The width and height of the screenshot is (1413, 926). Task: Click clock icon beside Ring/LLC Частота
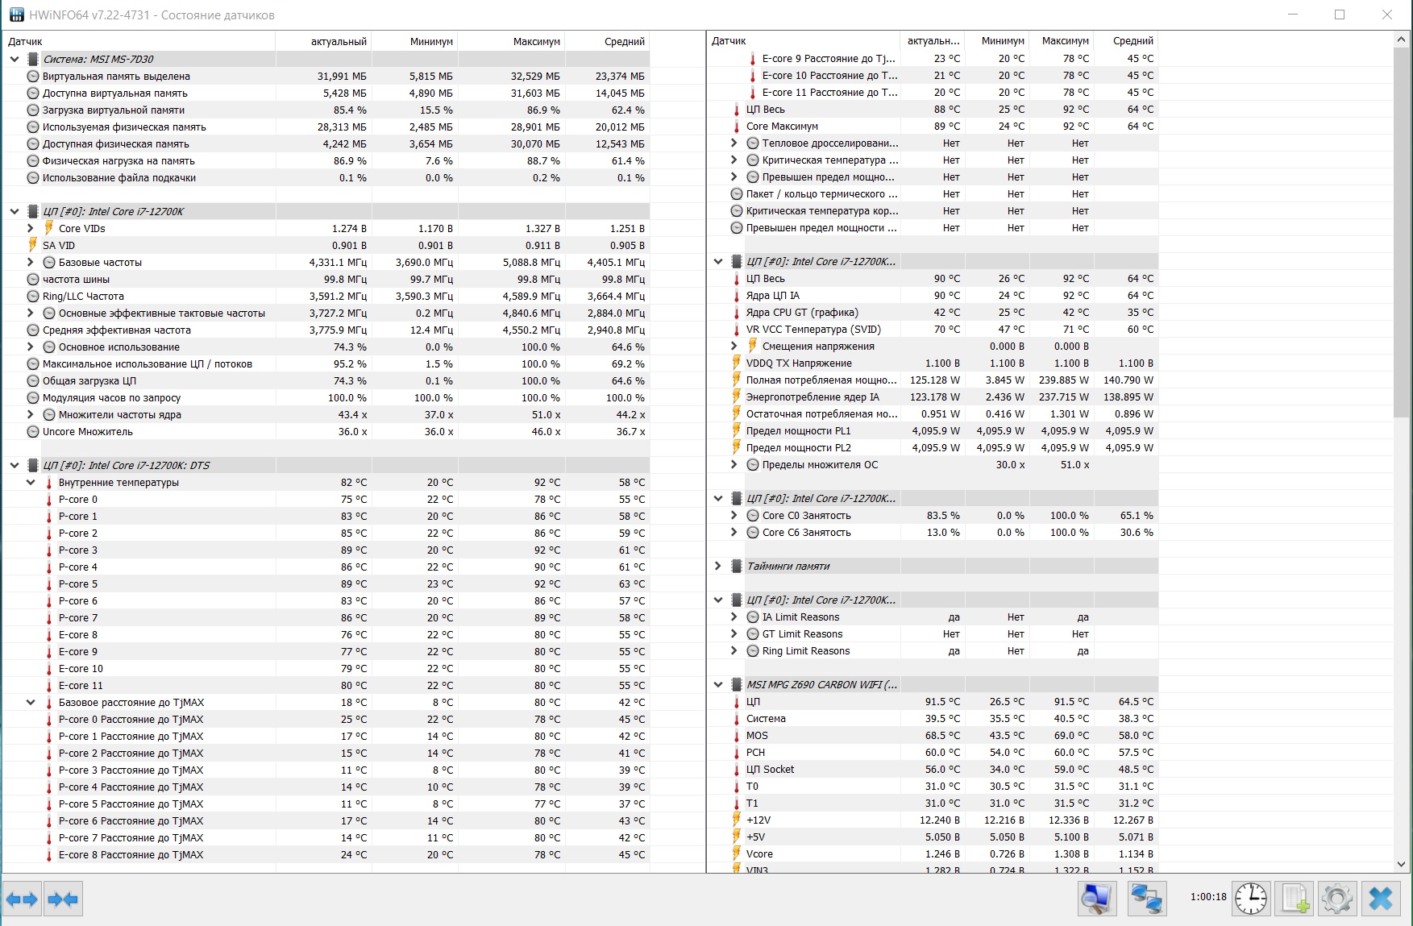click(33, 296)
